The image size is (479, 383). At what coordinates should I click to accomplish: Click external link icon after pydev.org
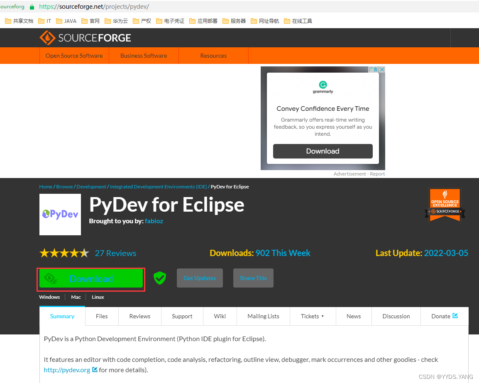pyautogui.click(x=95, y=370)
